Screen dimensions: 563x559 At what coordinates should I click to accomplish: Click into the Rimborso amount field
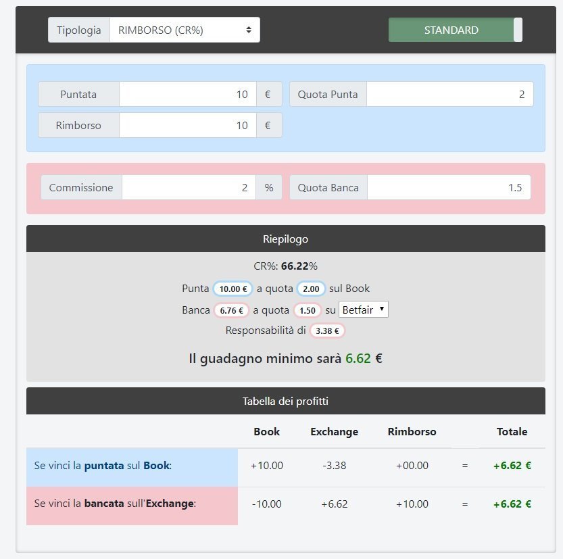click(187, 126)
